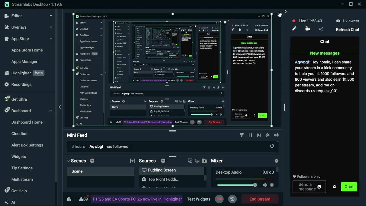
Task: Open the video camera icon in chat header
Action: [x=308, y=29]
